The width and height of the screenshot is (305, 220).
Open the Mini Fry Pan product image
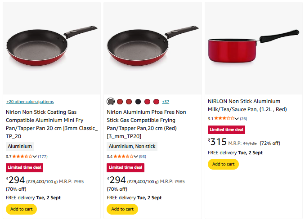[x=52, y=47]
